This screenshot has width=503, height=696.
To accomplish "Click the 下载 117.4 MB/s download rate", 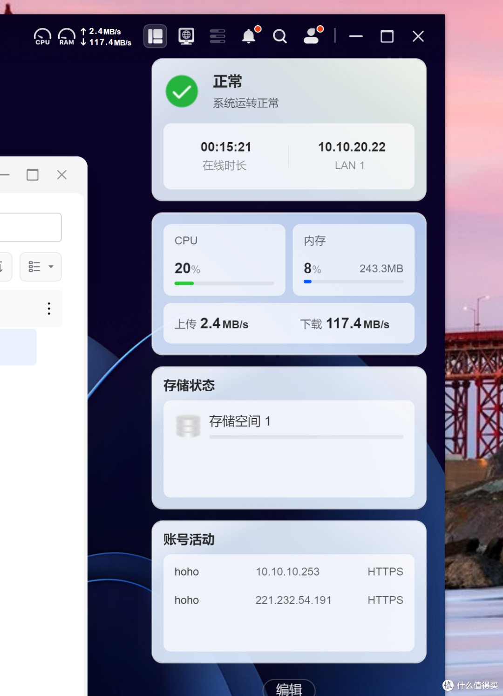I will [x=345, y=324].
